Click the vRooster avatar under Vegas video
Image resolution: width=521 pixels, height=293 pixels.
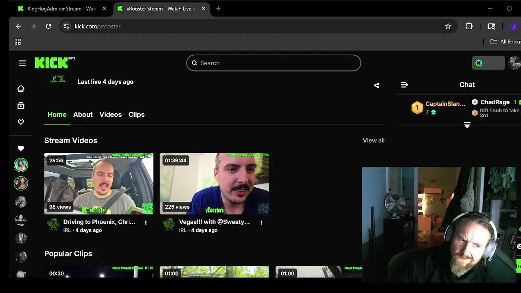click(x=169, y=225)
